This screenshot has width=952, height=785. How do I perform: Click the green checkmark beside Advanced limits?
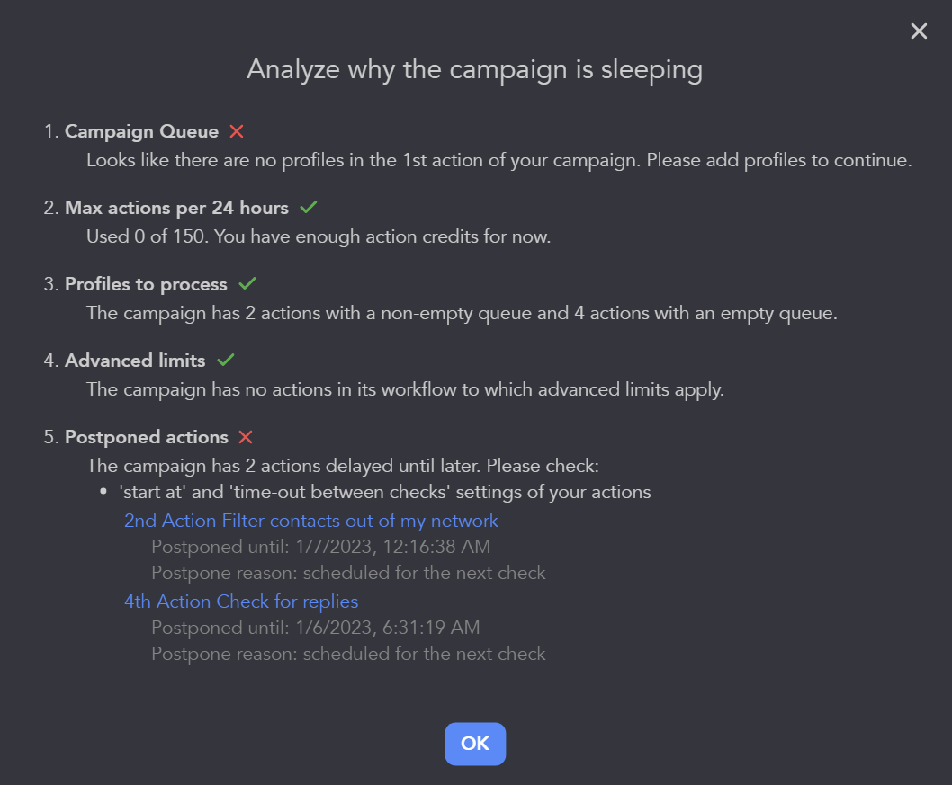(x=226, y=361)
